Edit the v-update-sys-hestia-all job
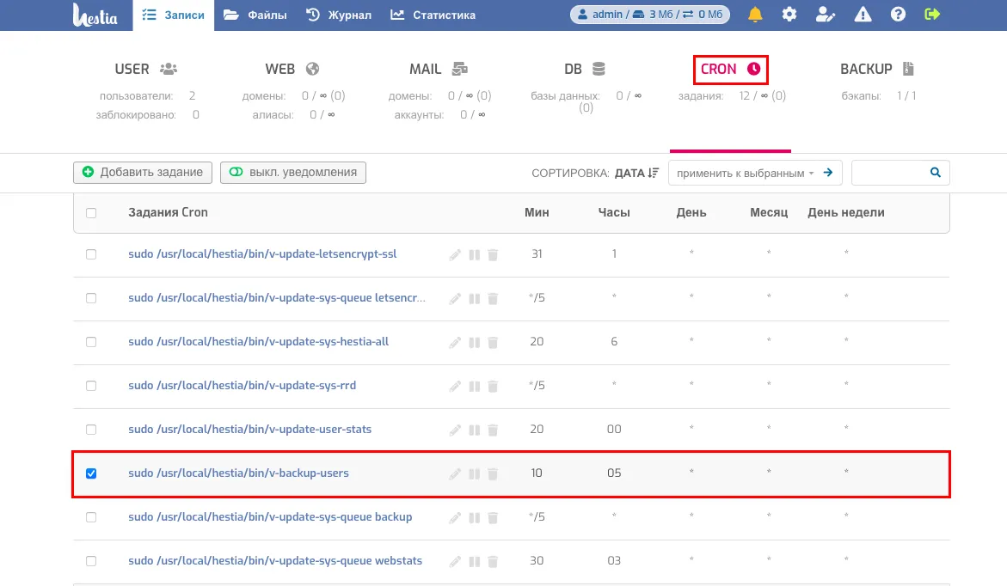 click(x=455, y=342)
